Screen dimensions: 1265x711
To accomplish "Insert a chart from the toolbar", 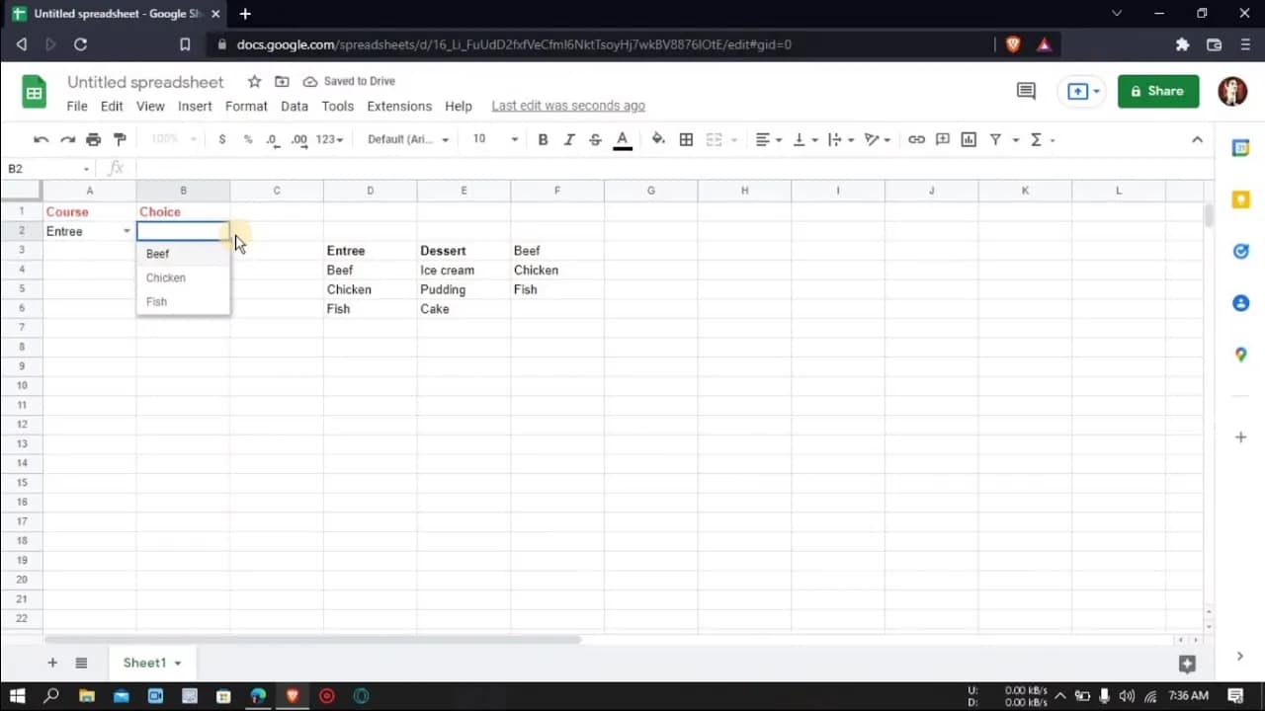I will tap(969, 139).
